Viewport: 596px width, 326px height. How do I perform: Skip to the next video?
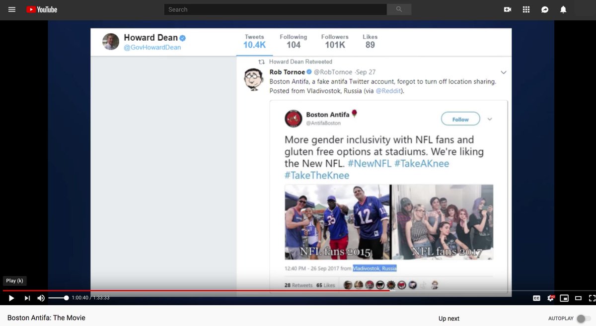click(27, 298)
